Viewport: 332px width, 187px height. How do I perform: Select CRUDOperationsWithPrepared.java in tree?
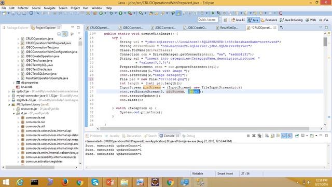pos(48,43)
